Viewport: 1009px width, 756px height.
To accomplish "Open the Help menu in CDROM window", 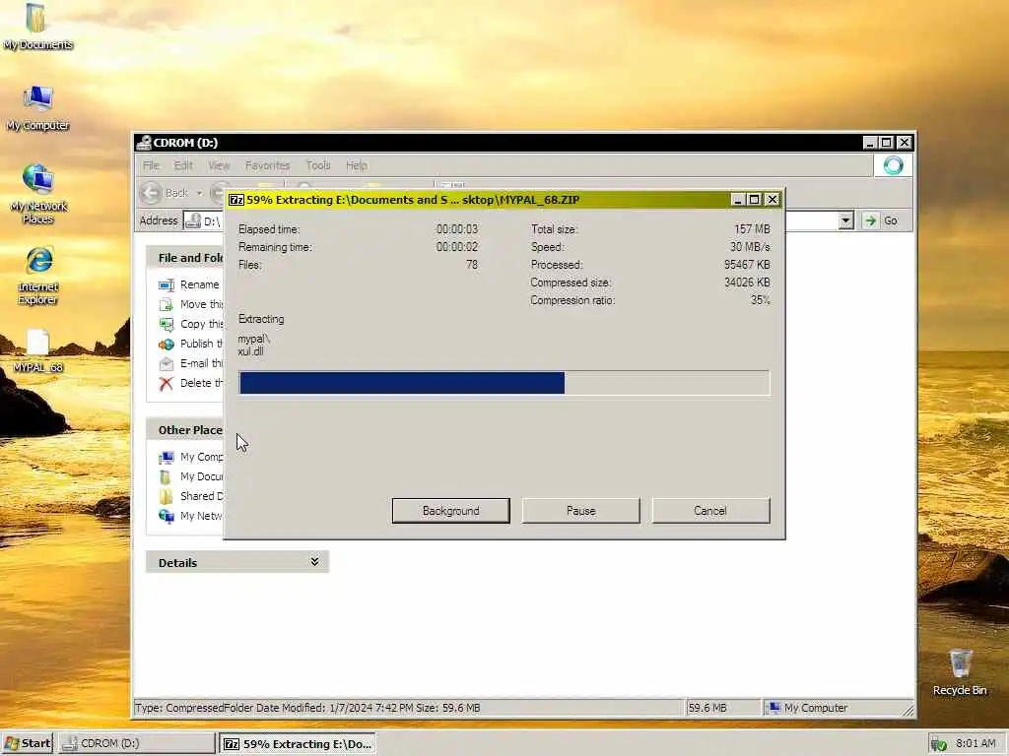I will click(356, 165).
